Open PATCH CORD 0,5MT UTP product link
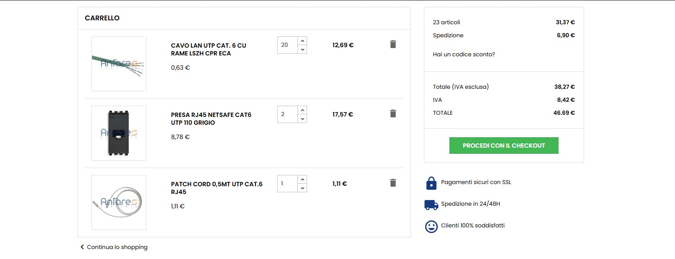The height and width of the screenshot is (259, 675). [x=216, y=188]
